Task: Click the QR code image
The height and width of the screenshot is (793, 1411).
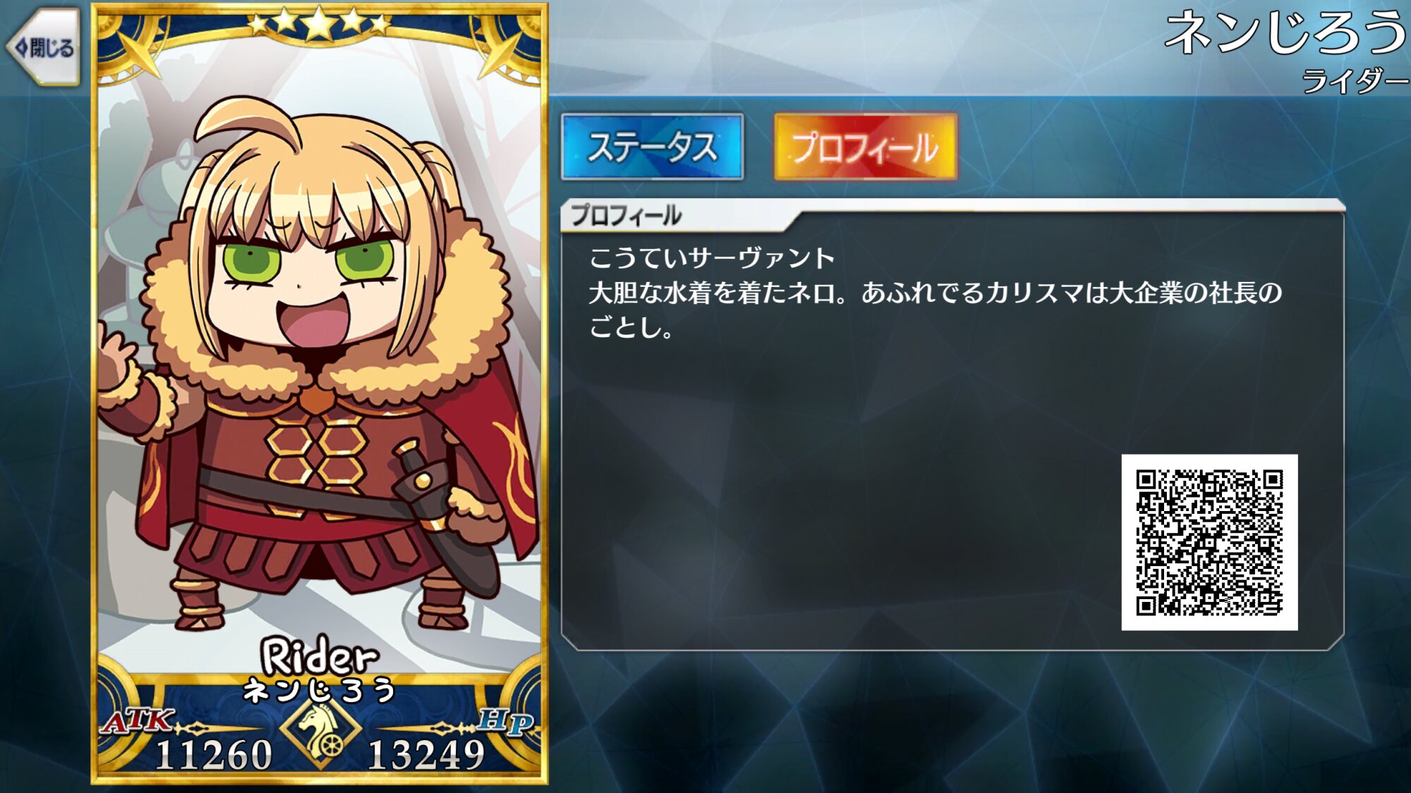Action: [x=1209, y=542]
